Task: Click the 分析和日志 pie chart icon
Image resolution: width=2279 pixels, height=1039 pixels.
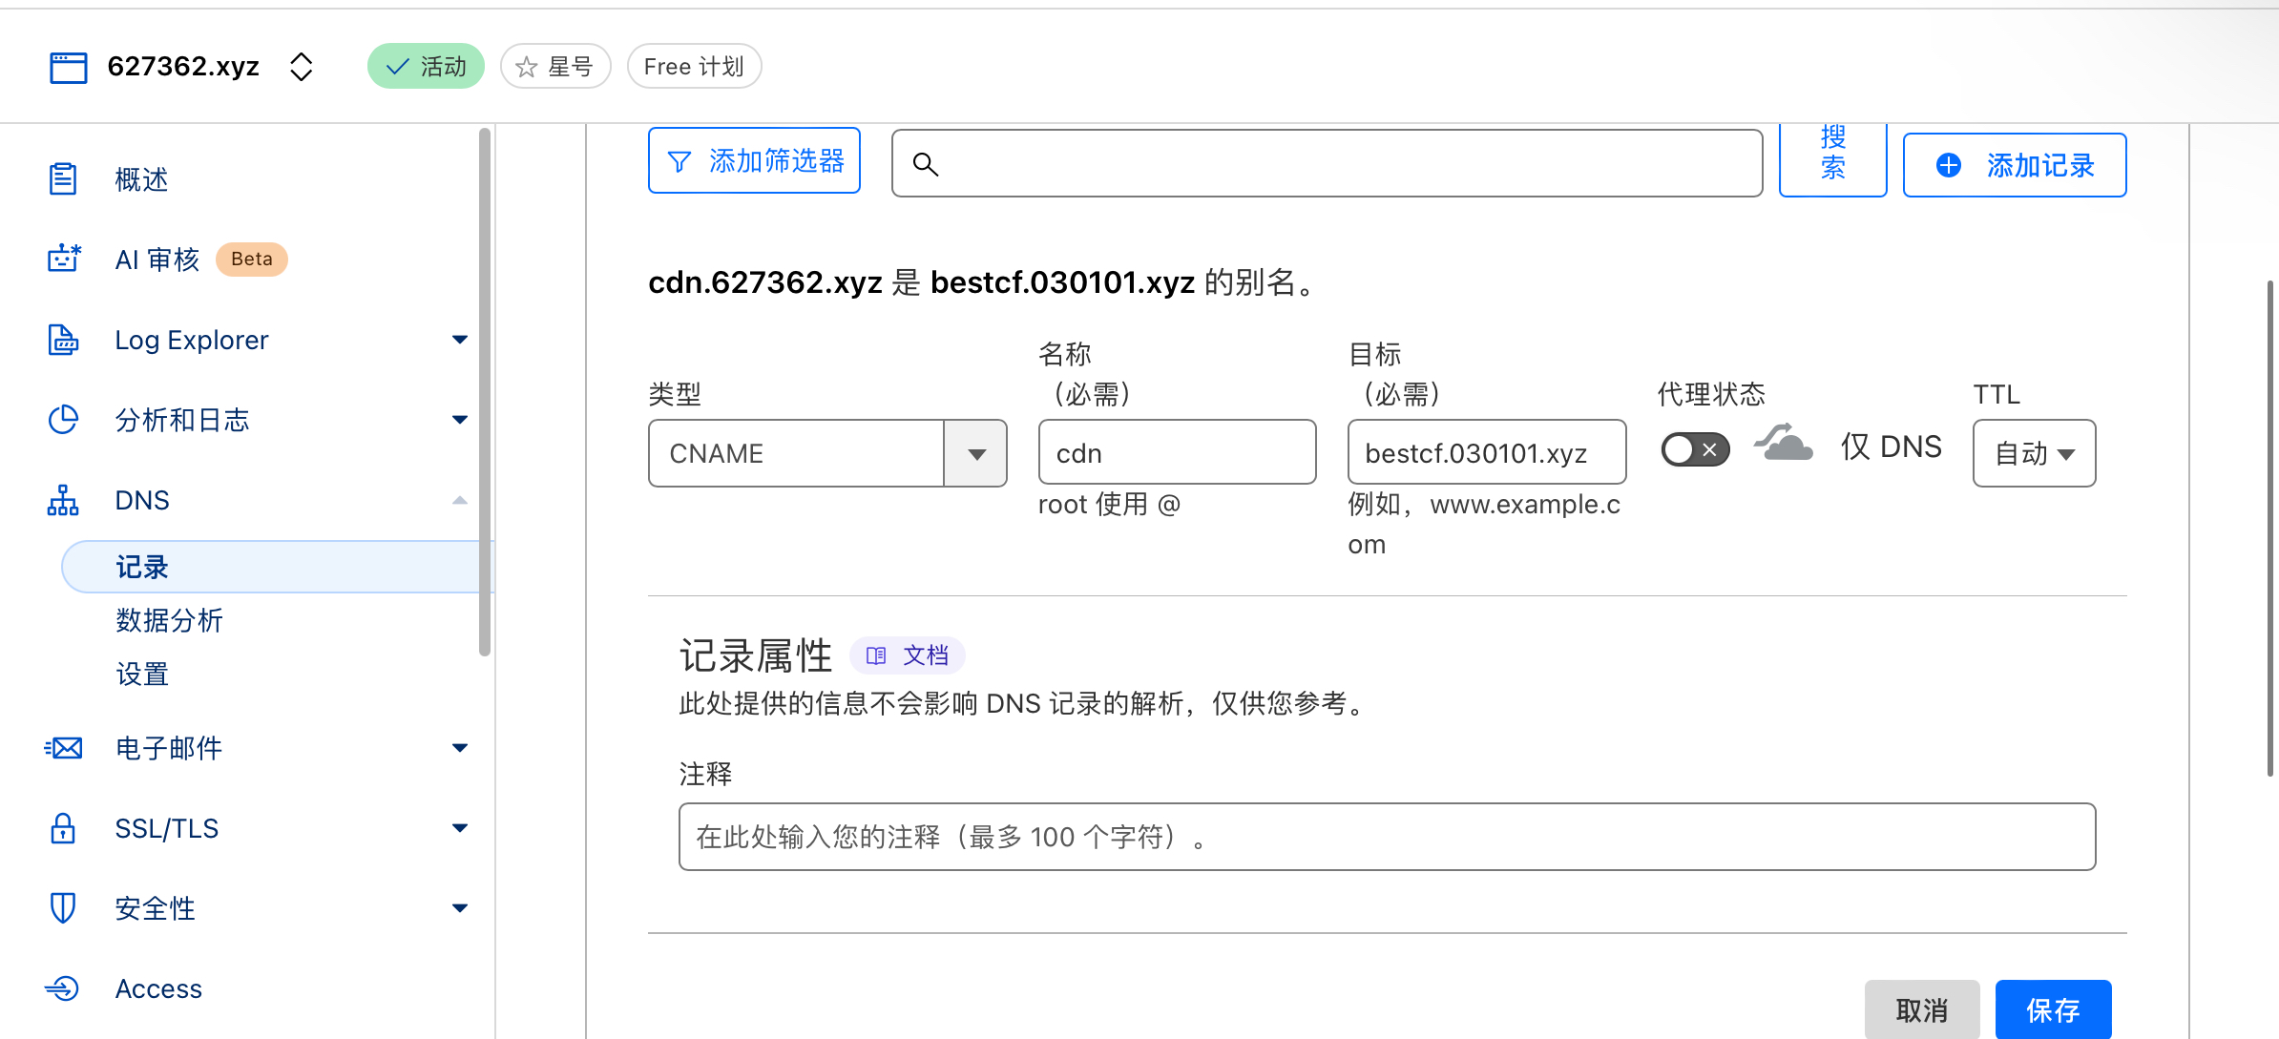Action: (63, 420)
